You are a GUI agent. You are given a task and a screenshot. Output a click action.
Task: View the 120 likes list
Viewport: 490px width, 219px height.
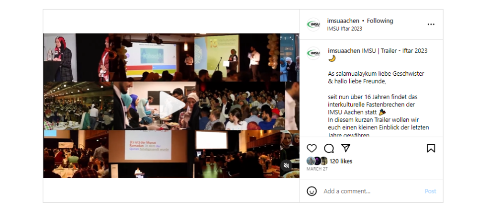341,161
